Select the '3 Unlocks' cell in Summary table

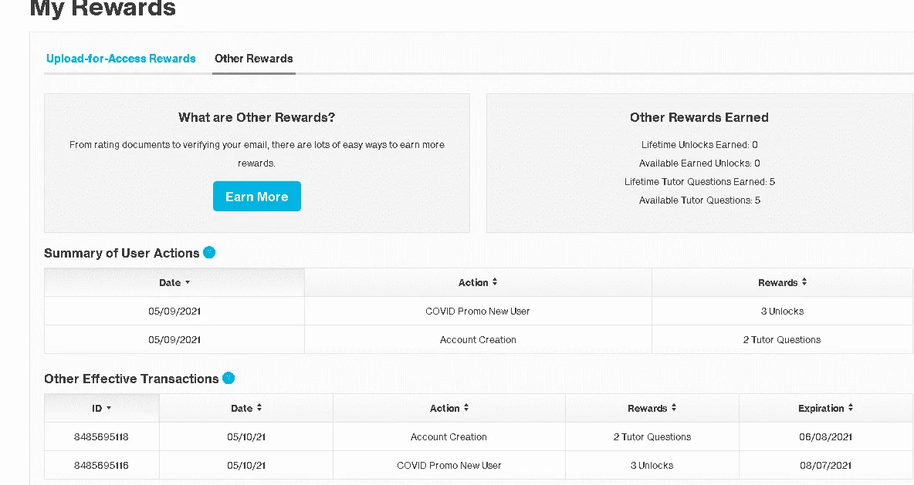click(782, 311)
